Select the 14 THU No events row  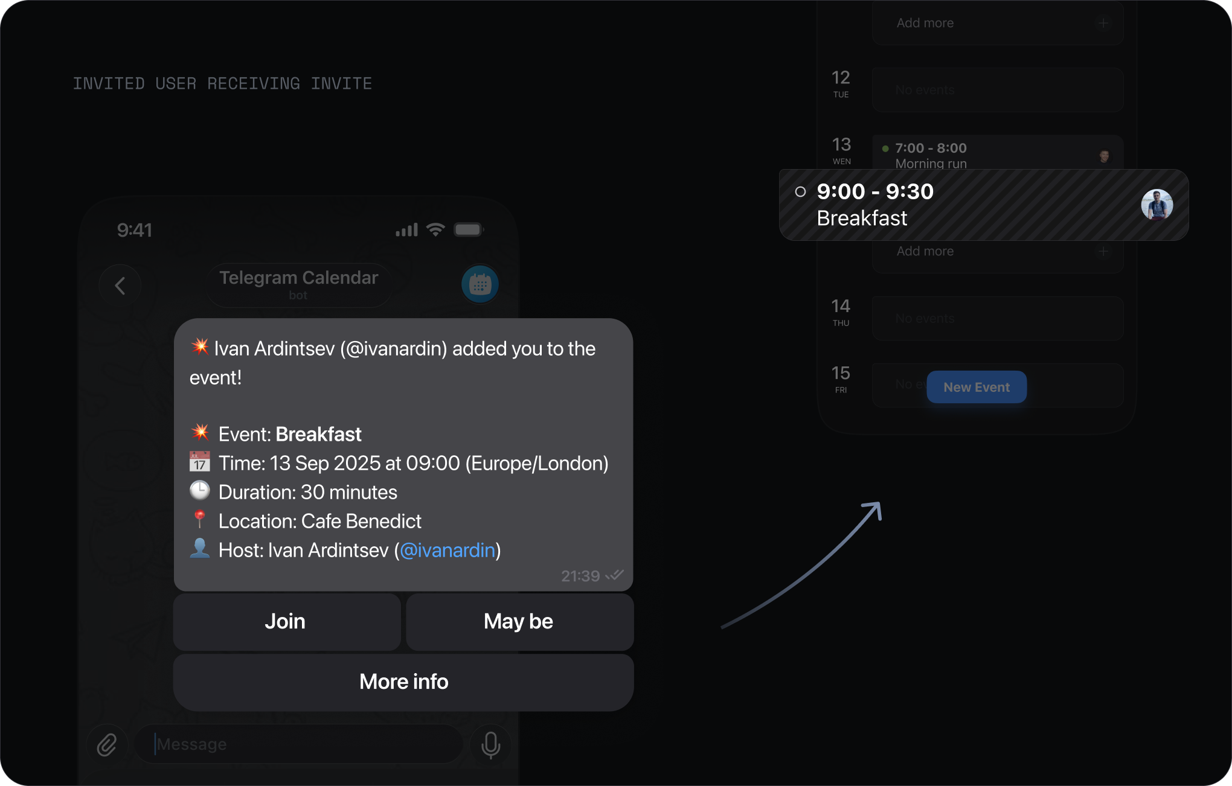(x=997, y=318)
